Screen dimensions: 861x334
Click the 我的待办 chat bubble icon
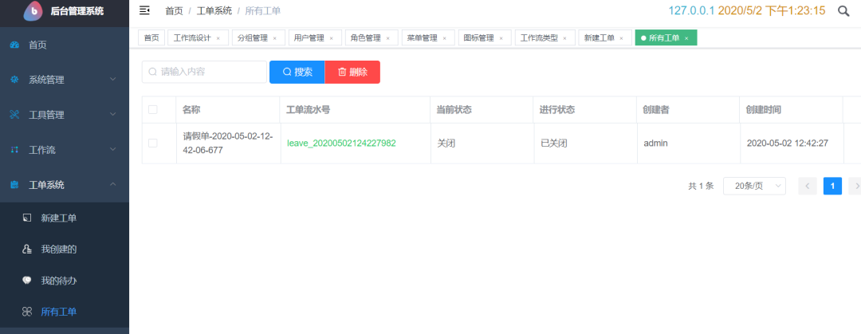click(x=27, y=281)
